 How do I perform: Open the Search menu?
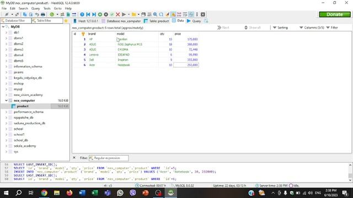pos(23,8)
